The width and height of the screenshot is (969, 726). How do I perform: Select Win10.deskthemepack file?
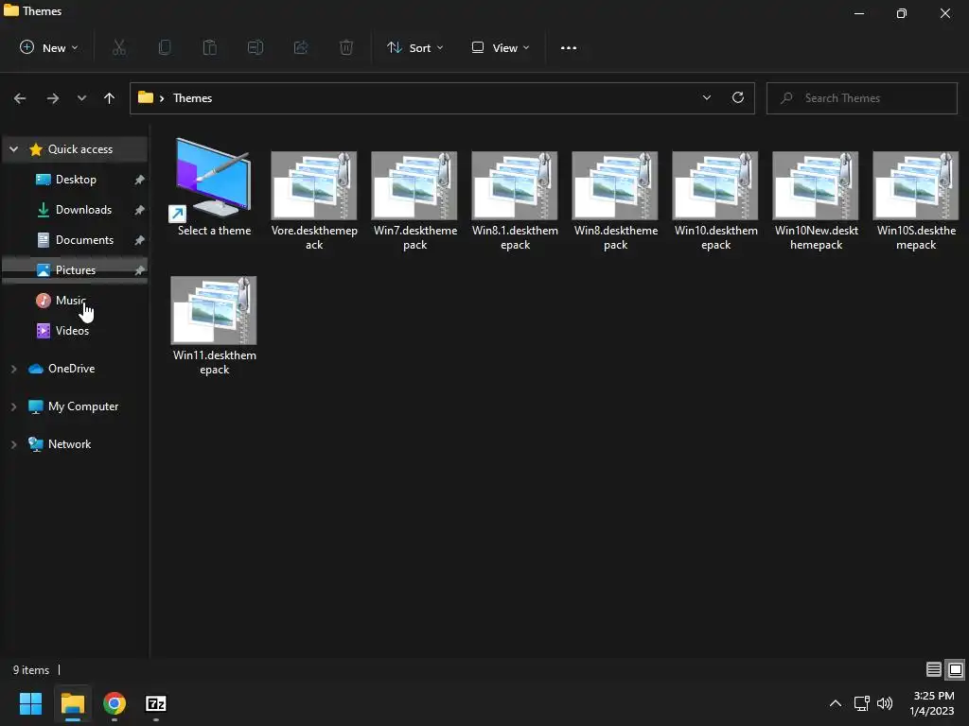pos(715,200)
